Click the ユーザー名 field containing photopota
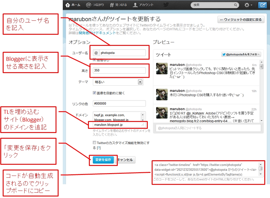Viewport: 270px width, 198px height. pyautogui.click(x=119, y=53)
